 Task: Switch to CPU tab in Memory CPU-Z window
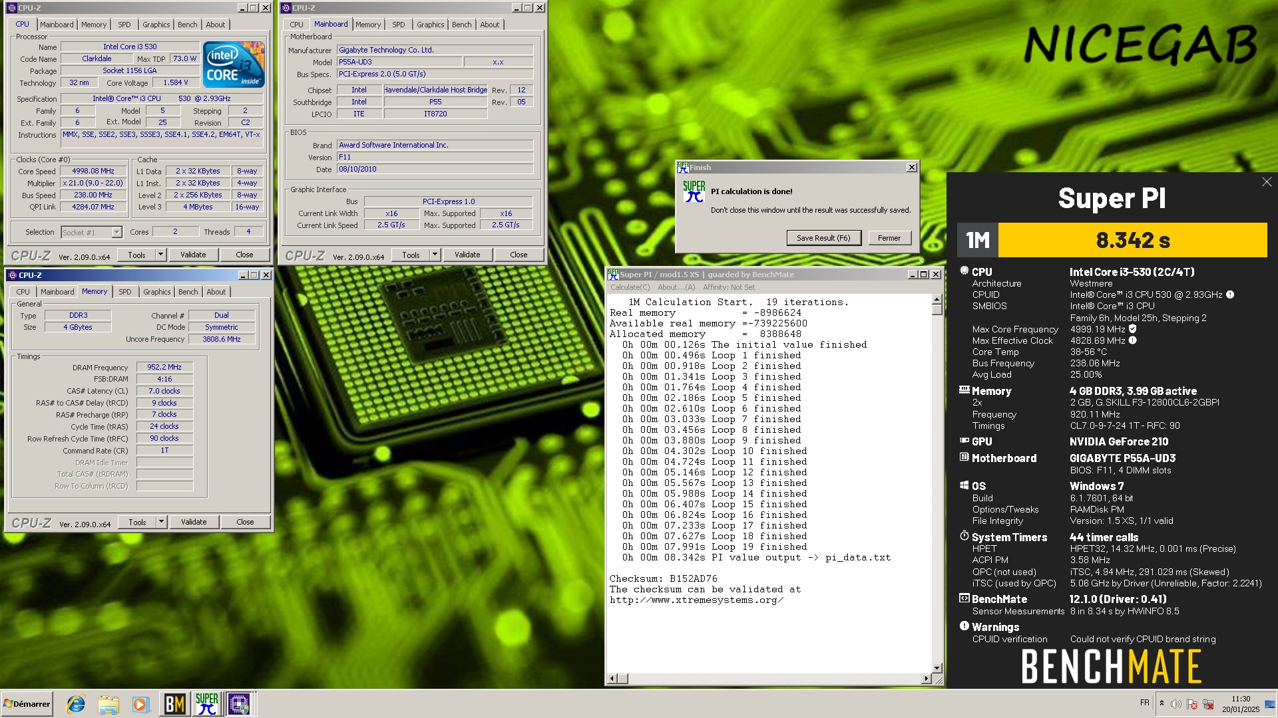click(x=23, y=292)
